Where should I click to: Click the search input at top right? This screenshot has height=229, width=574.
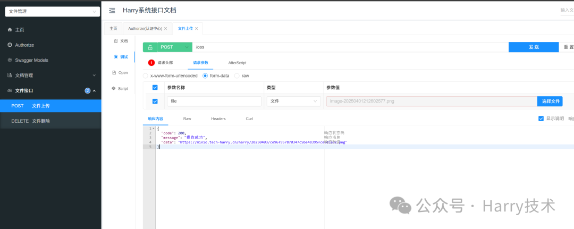(x=567, y=10)
